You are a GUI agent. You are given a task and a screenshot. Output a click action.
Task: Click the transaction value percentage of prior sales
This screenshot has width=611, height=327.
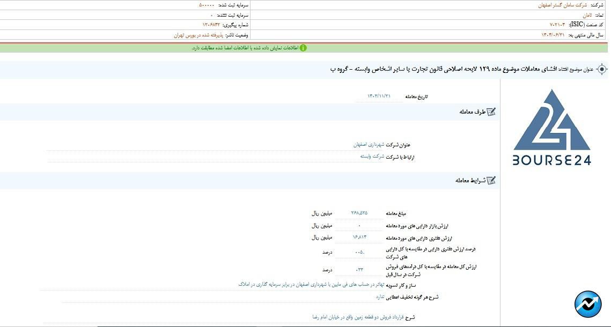[x=359, y=270]
